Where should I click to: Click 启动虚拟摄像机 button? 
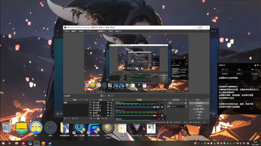pos(199,109)
